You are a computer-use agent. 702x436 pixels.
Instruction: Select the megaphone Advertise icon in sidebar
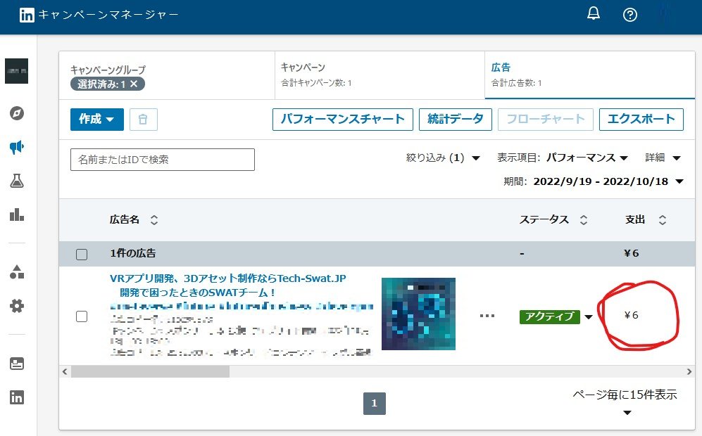16,147
